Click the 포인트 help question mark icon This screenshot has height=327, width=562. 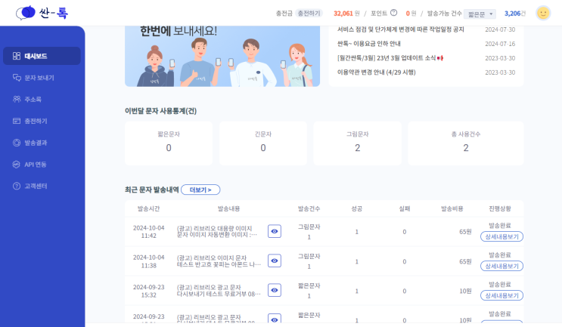pyautogui.click(x=393, y=13)
